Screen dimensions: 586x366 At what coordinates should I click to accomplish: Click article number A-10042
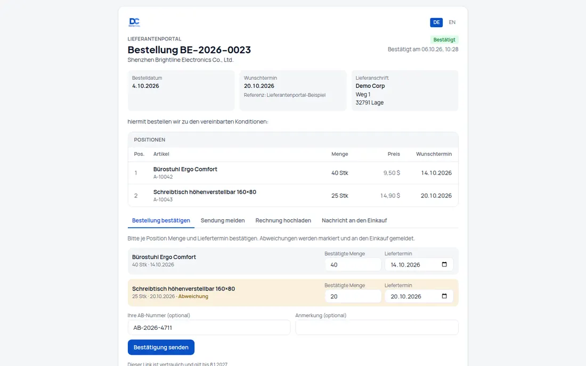163,177
